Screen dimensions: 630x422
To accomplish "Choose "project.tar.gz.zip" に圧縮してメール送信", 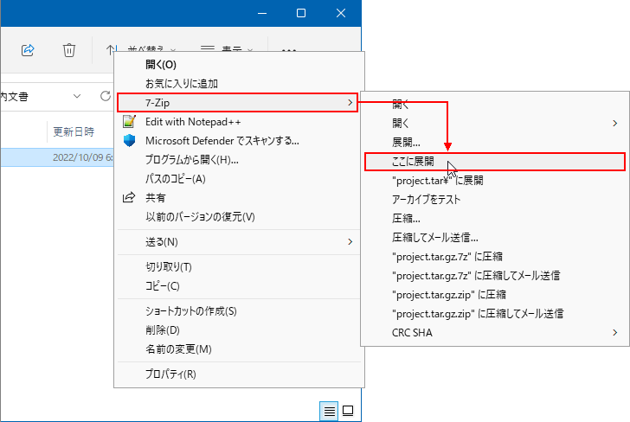I will (x=495, y=314).
